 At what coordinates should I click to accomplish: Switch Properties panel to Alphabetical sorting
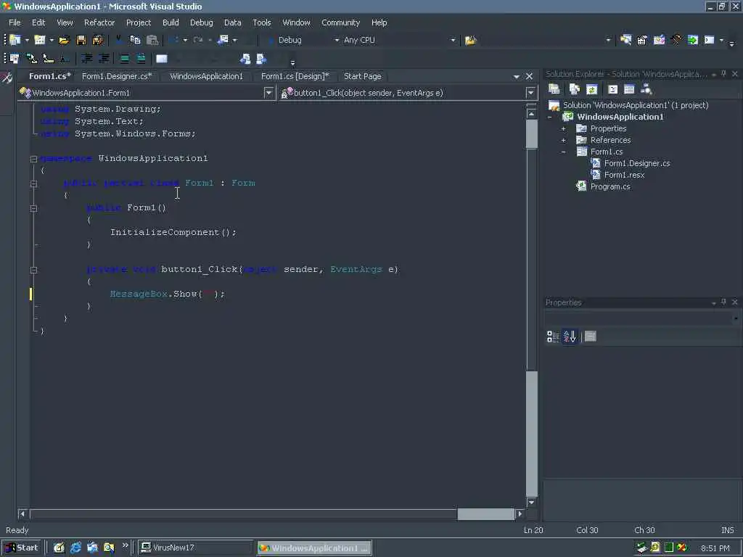pos(570,337)
